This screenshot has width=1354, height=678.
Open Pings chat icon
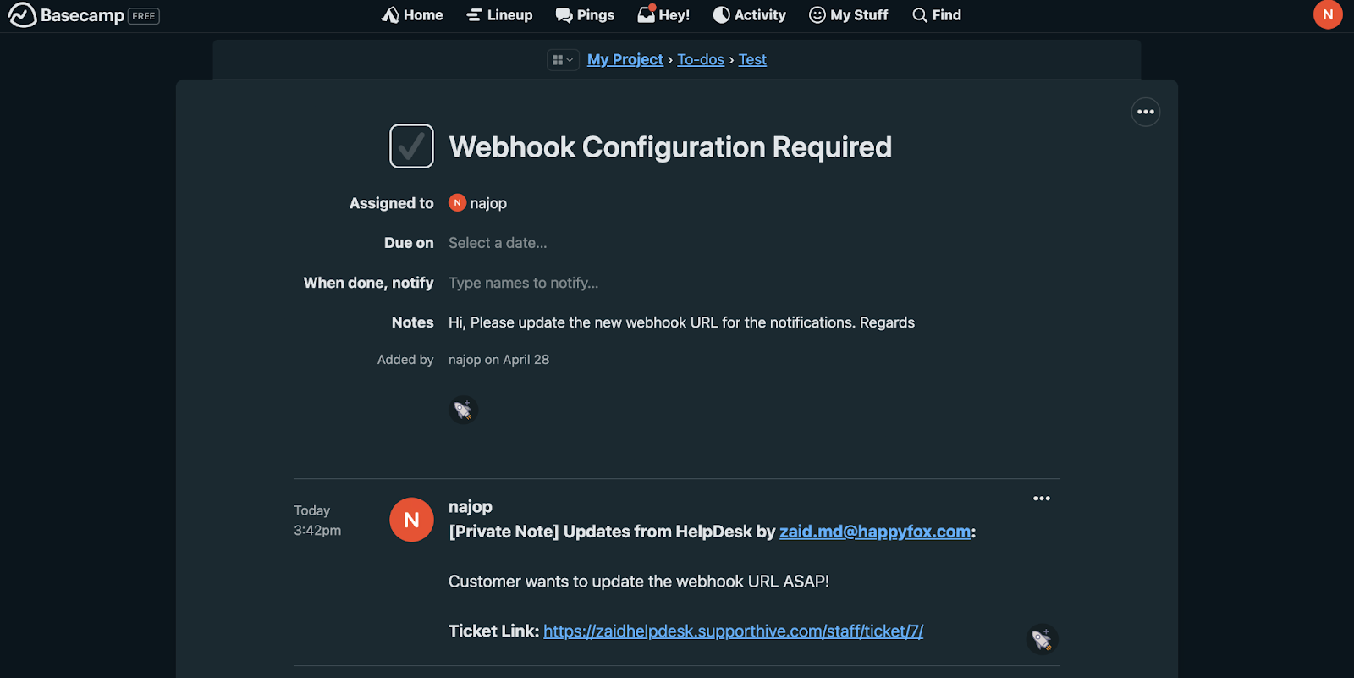[585, 15]
